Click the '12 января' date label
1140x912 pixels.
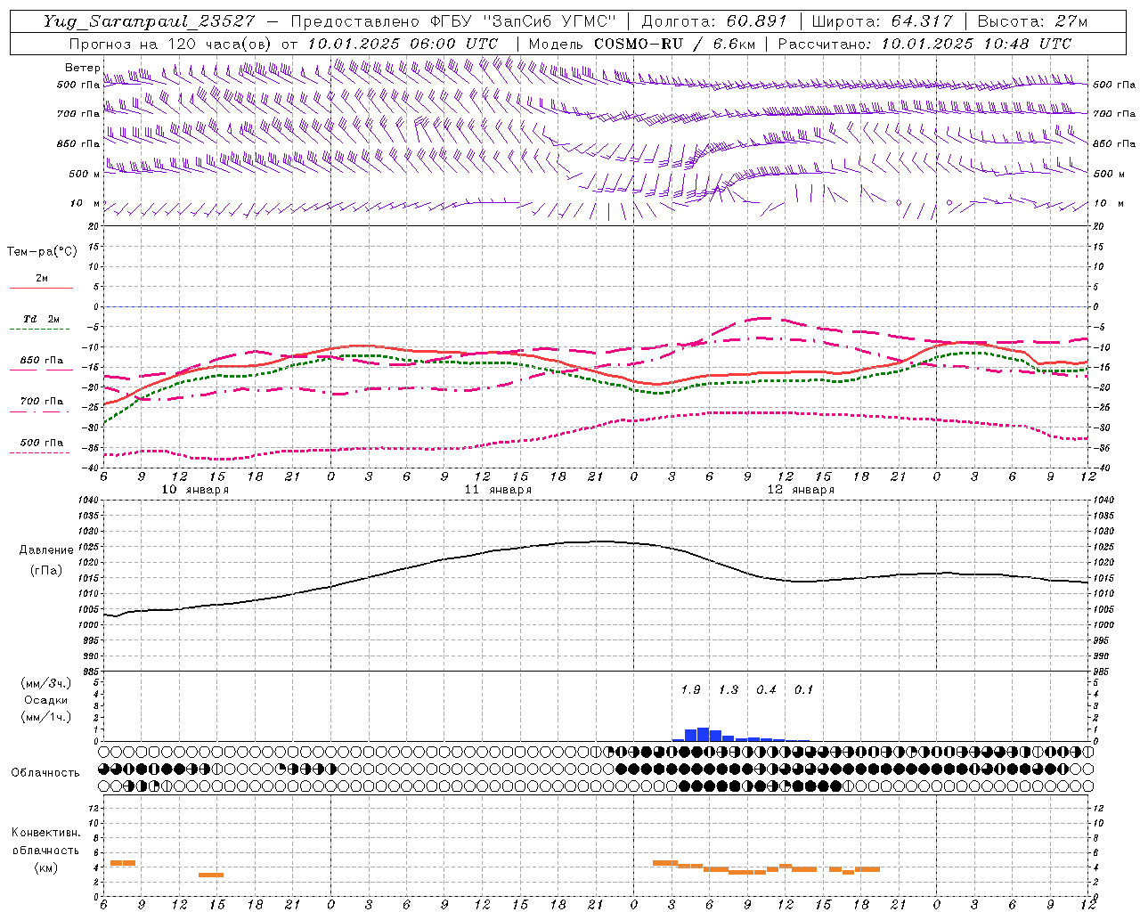801,490
